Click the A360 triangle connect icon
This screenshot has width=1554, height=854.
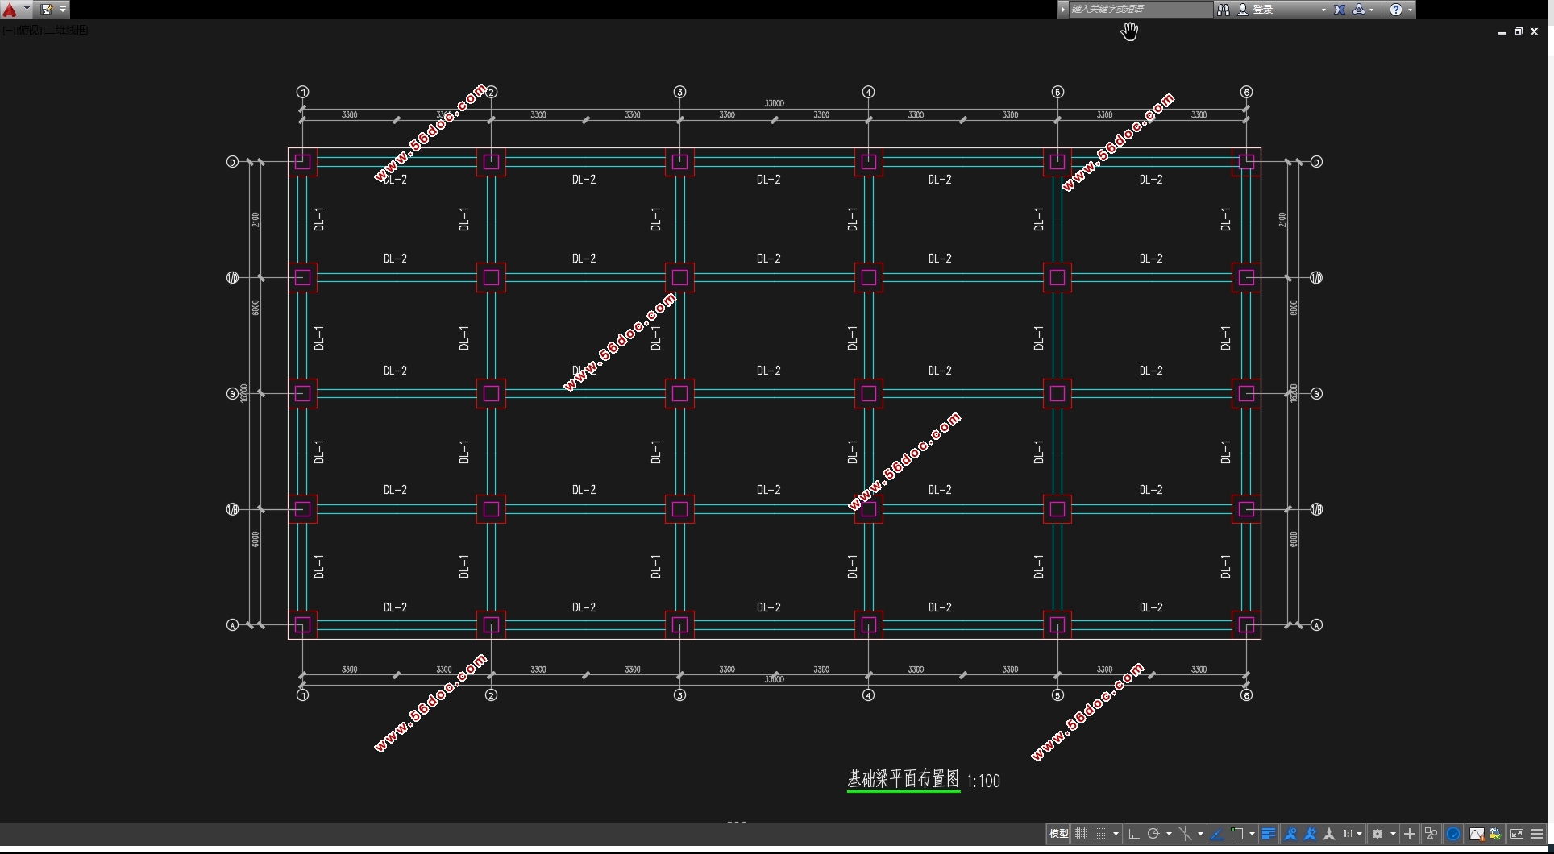click(1359, 10)
